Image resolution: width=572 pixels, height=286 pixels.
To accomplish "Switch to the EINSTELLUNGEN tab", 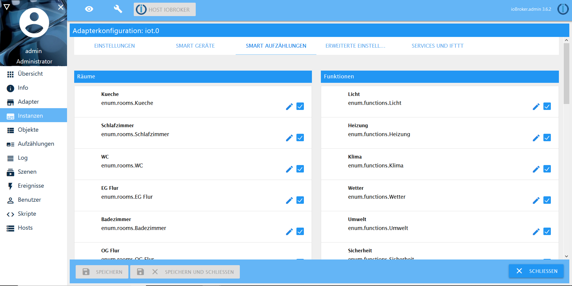I will [x=115, y=46].
